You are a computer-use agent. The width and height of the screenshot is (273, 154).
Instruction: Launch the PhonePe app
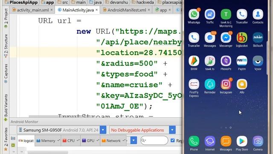pos(226,61)
